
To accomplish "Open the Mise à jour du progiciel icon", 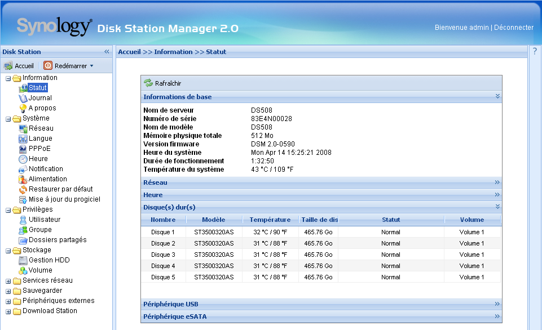I will (x=23, y=199).
